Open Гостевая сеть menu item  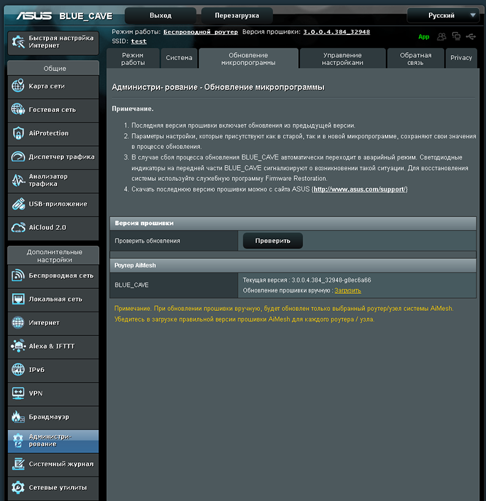coord(53,110)
